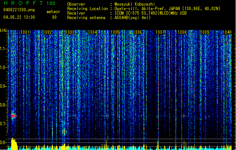Screen dimensions: 236x150
Task: Click the red meteor echo near 0.75 kHz
Action: [x=14, y=116]
